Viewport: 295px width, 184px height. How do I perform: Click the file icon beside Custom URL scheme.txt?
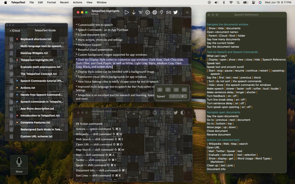coord(11,136)
